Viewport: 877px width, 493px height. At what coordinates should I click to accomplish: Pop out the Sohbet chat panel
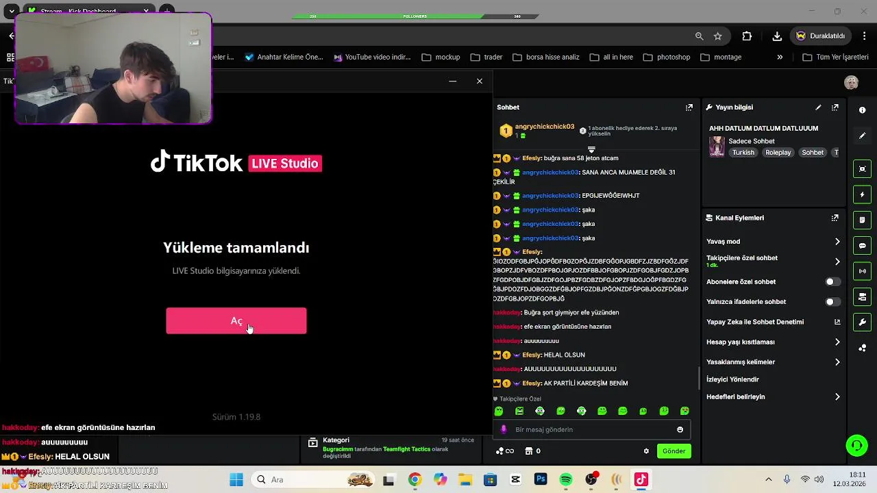[x=689, y=108]
